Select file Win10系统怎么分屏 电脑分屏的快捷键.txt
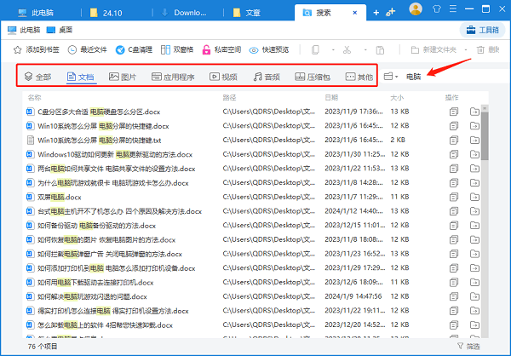Screen dimensions: 511x356 coord(100,141)
